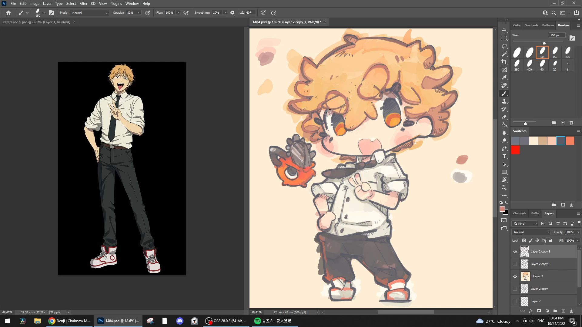Image resolution: width=582 pixels, height=327 pixels.
Task: Select the Zoom tool
Action: (x=504, y=188)
